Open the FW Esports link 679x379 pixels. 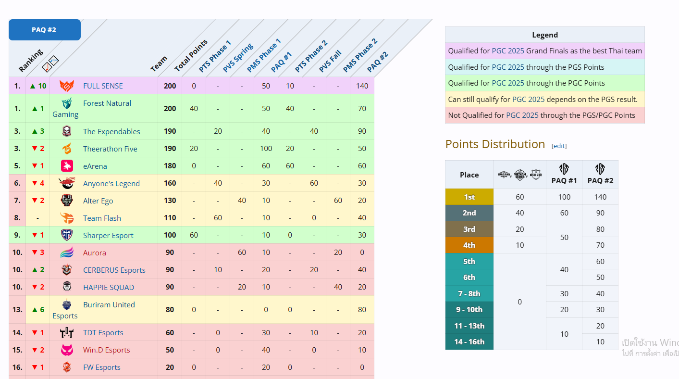102,367
